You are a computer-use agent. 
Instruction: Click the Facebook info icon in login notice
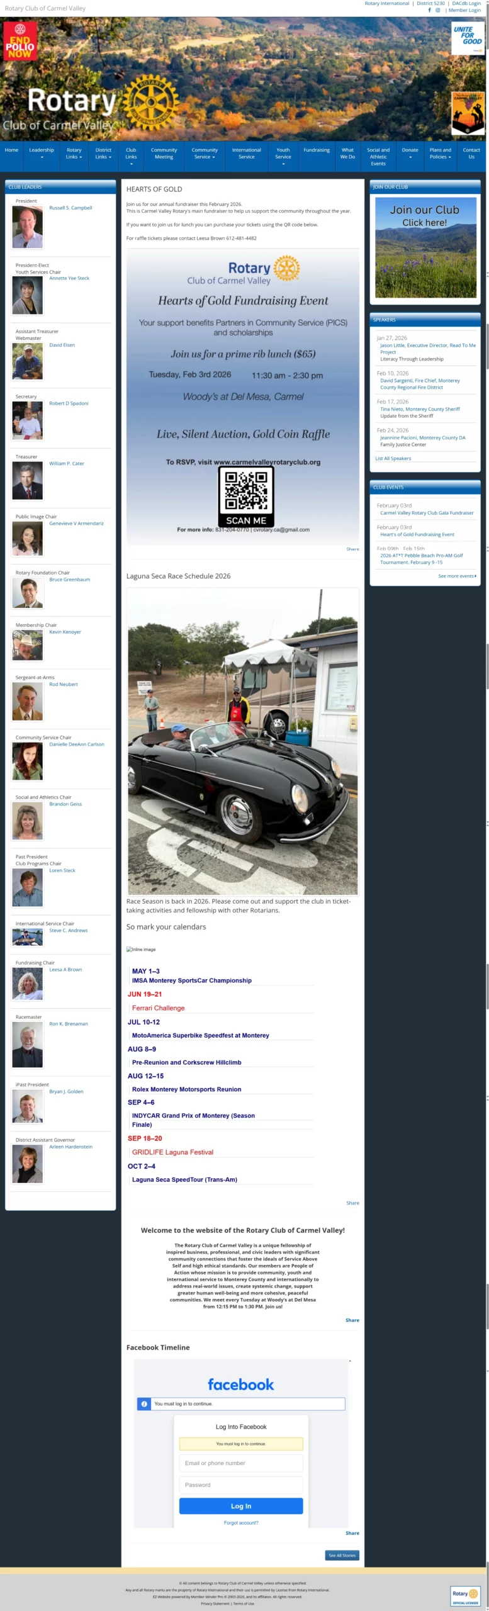(144, 1403)
